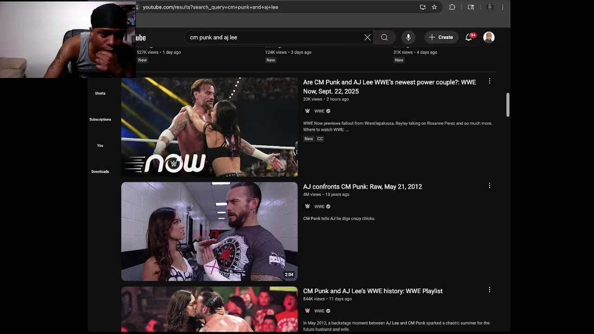Click WWE channel logo under the WWE Now video
This screenshot has width=594, height=334.
pyautogui.click(x=307, y=111)
